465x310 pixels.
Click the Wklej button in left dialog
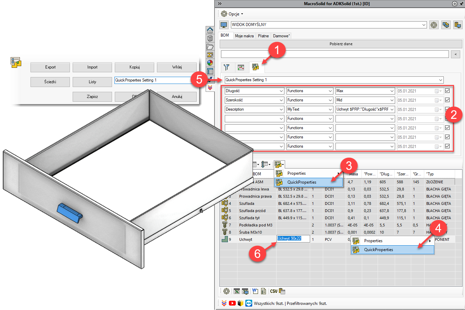click(x=177, y=67)
